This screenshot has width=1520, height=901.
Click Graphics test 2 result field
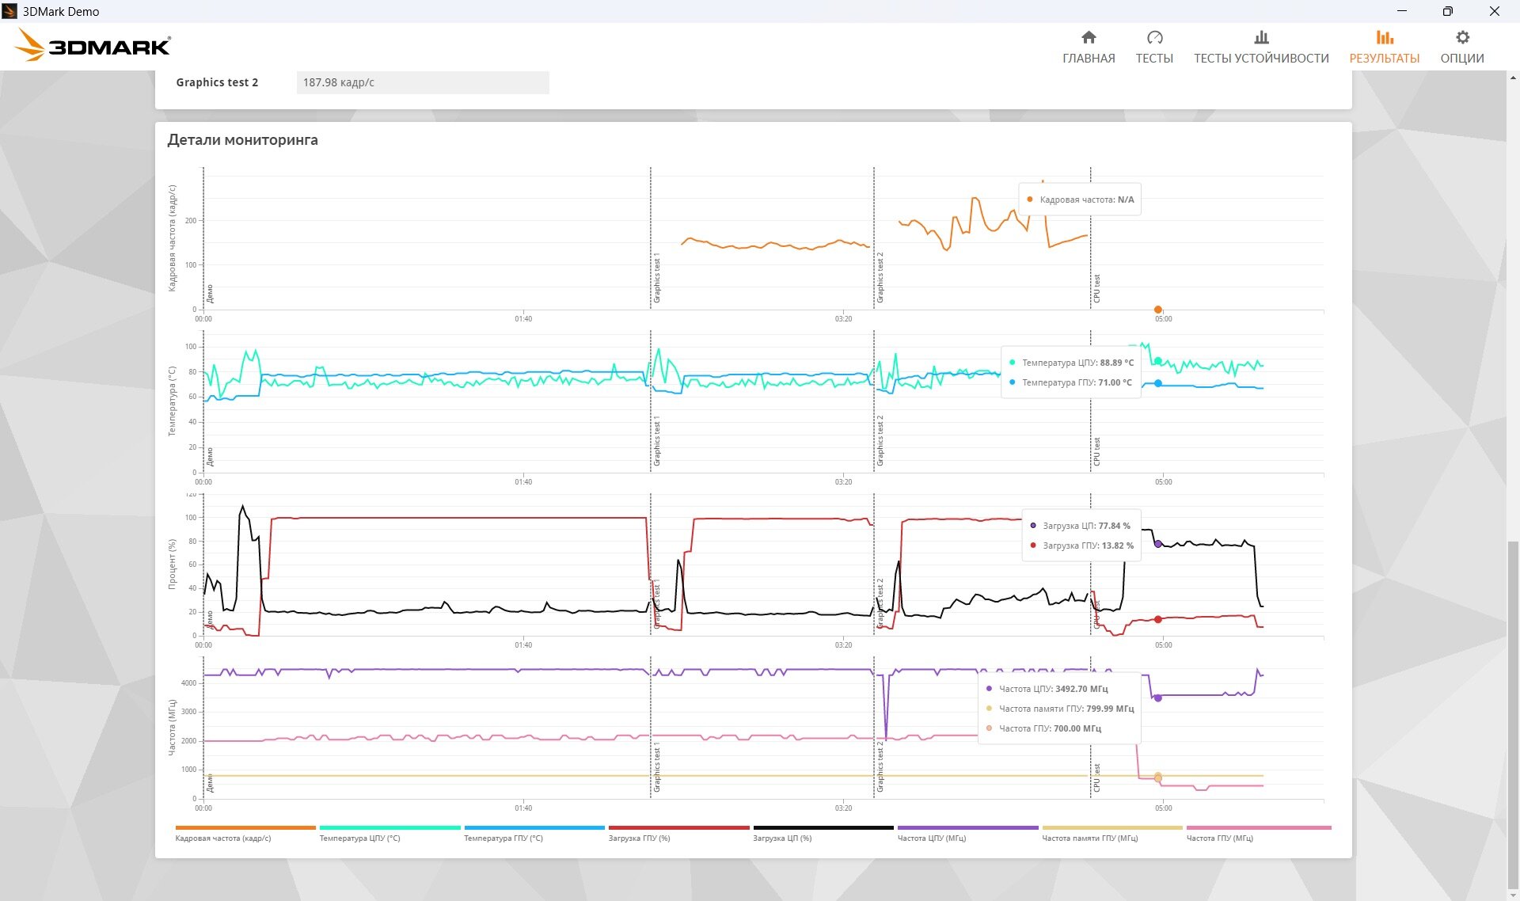coord(422,82)
